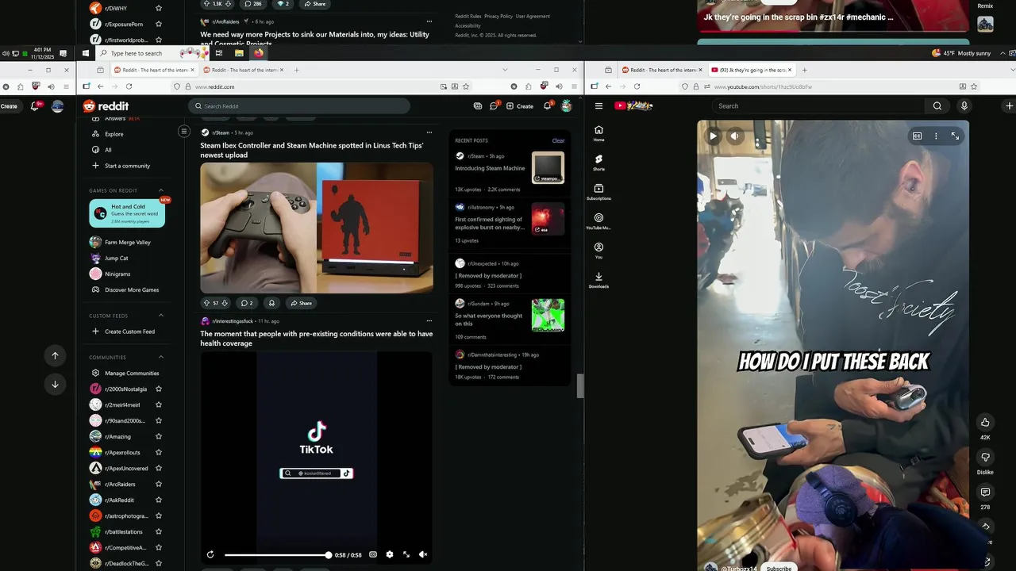1016x571 pixels.
Task: Click the Reddit advertise icon in header
Action: click(478, 105)
